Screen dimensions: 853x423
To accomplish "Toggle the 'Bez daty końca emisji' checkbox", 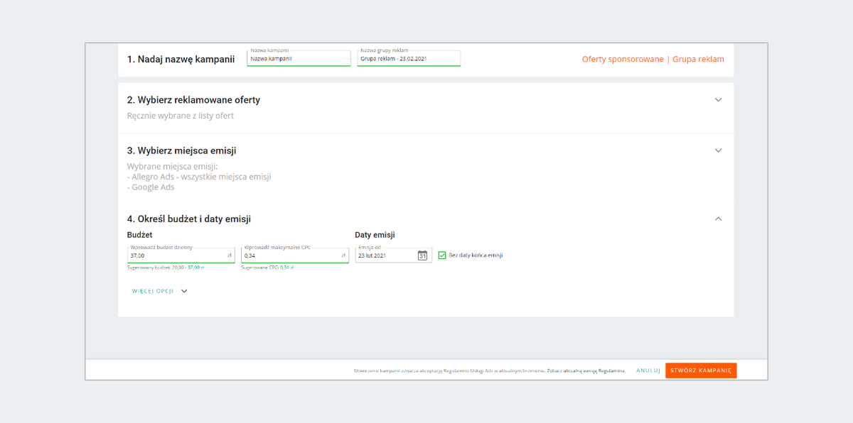I will 442,256.
